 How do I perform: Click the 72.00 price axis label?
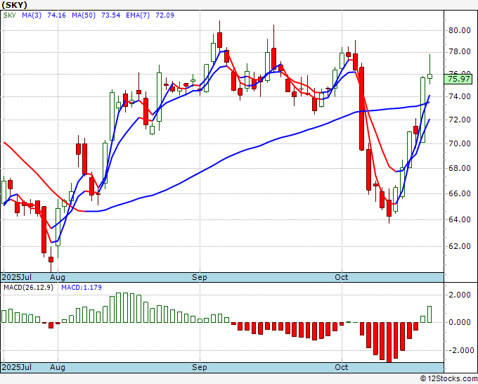click(459, 120)
